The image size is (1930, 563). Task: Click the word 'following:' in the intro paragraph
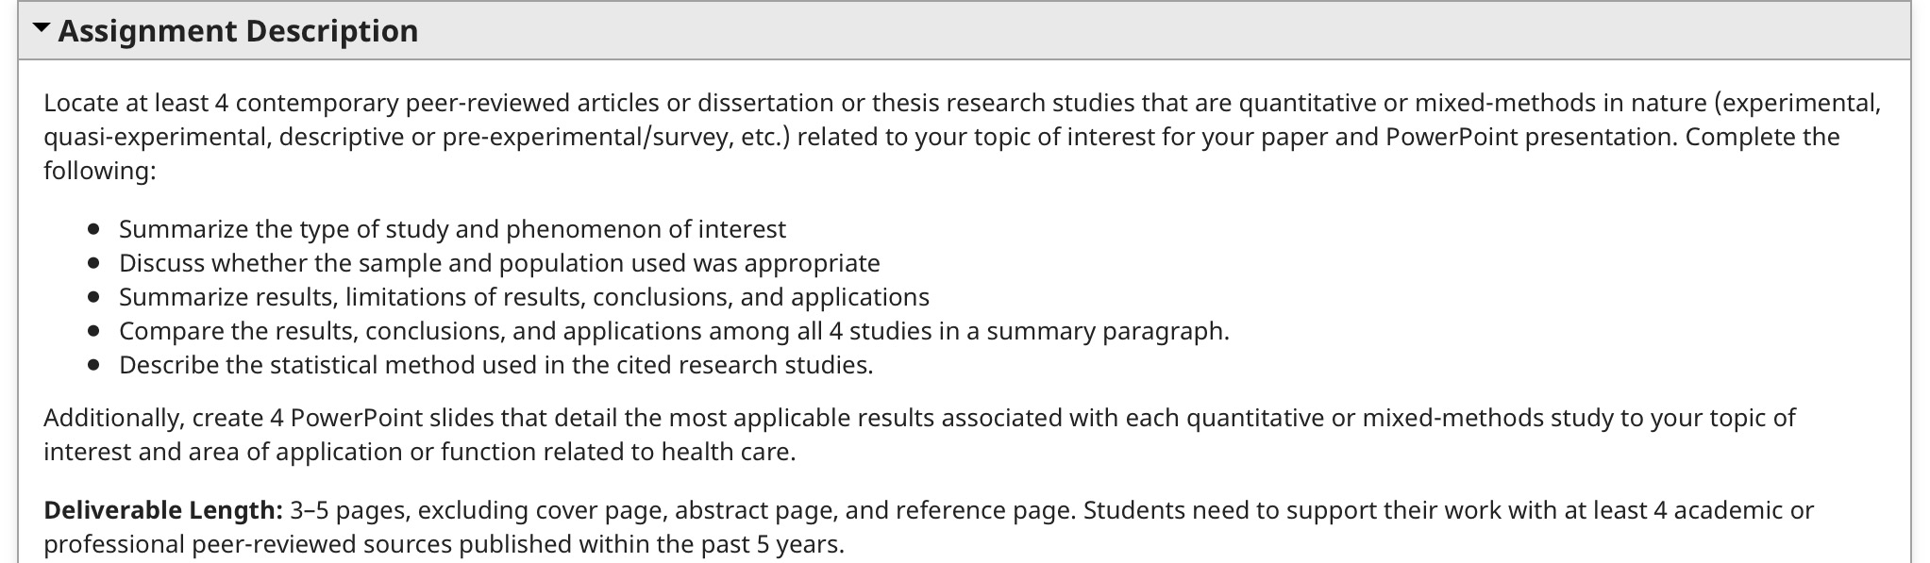[99, 171]
